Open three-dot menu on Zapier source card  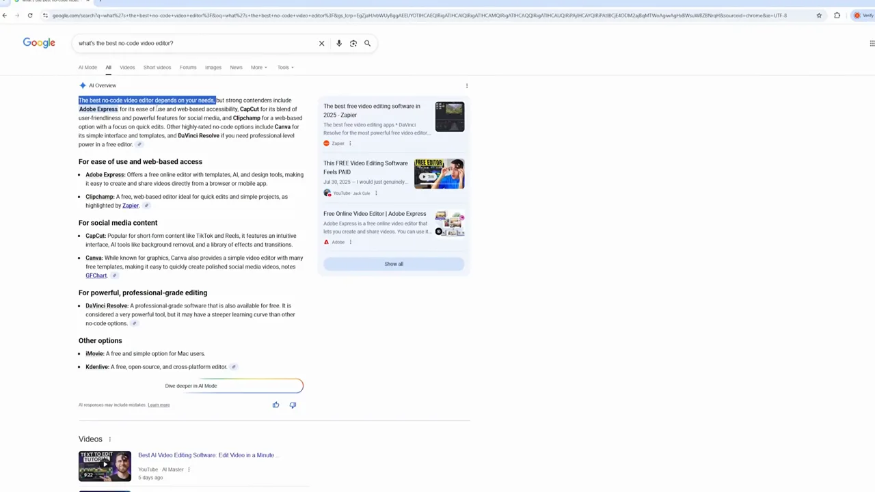[x=350, y=143]
